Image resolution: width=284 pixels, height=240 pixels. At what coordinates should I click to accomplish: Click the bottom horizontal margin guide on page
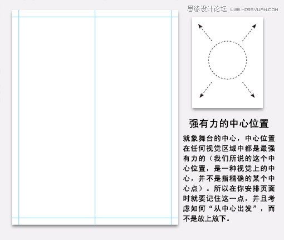[95, 218]
